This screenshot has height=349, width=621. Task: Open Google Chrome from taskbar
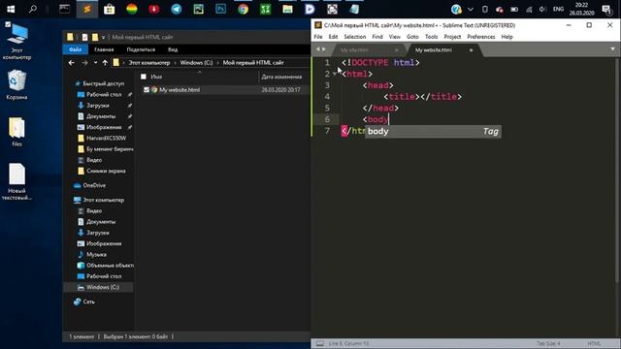243,9
